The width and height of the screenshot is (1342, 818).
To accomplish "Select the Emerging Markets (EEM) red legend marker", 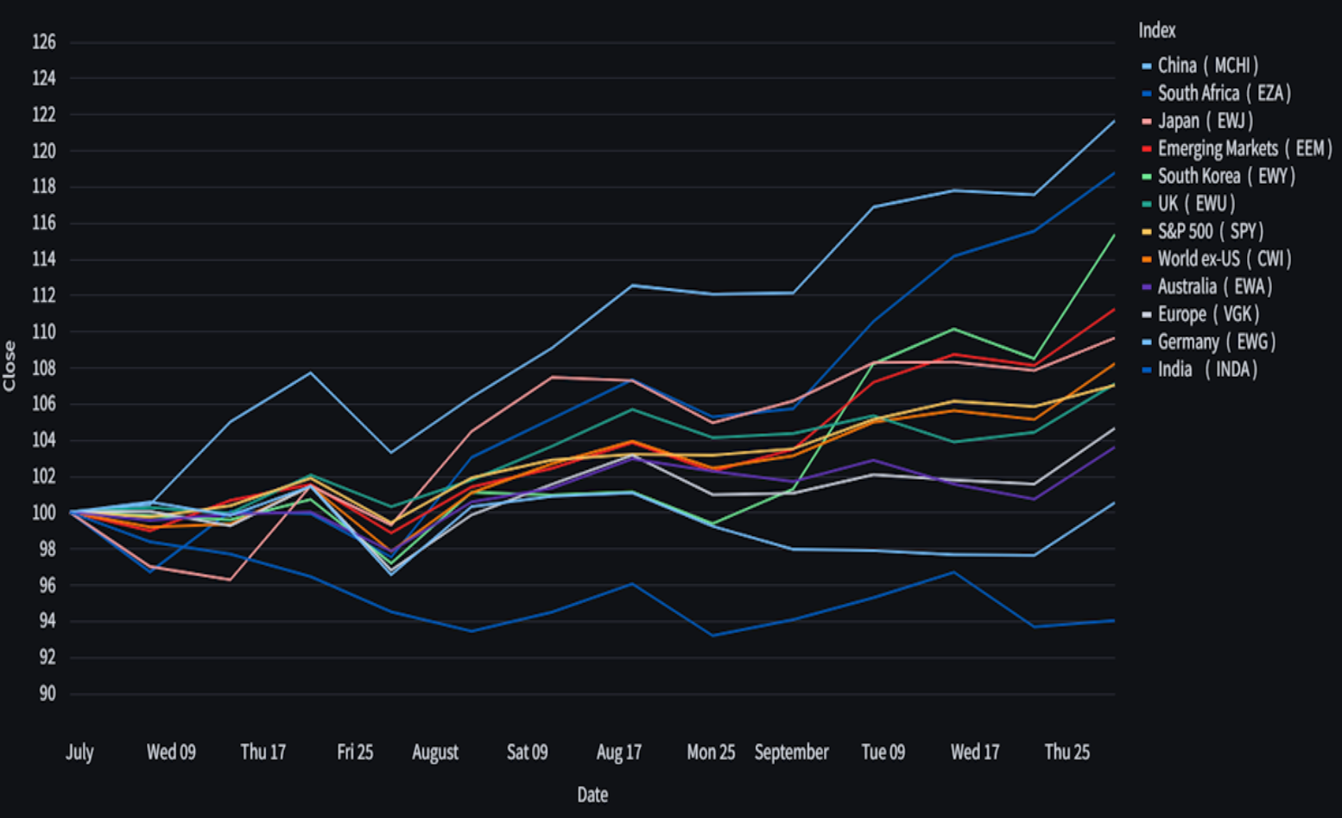I will tap(1146, 149).
